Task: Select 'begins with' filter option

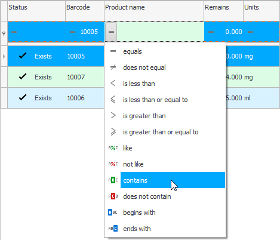Action: 165,213
